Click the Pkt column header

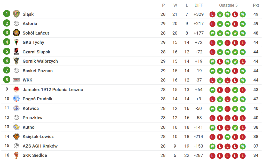[256, 5]
